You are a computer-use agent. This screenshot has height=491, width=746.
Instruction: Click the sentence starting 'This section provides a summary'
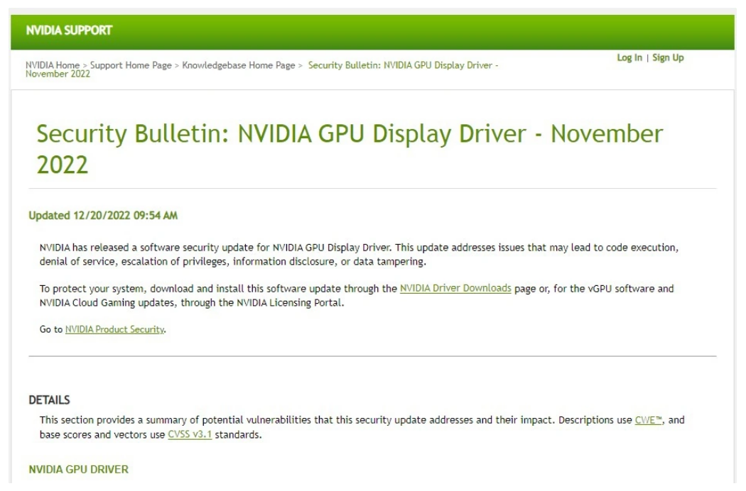pyautogui.click(x=362, y=427)
